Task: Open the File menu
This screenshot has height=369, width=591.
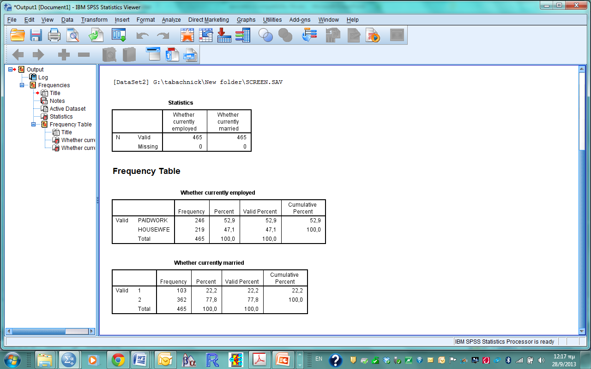Action: click(12, 20)
